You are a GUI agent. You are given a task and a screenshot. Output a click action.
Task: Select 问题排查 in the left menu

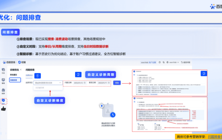tap(15, 80)
